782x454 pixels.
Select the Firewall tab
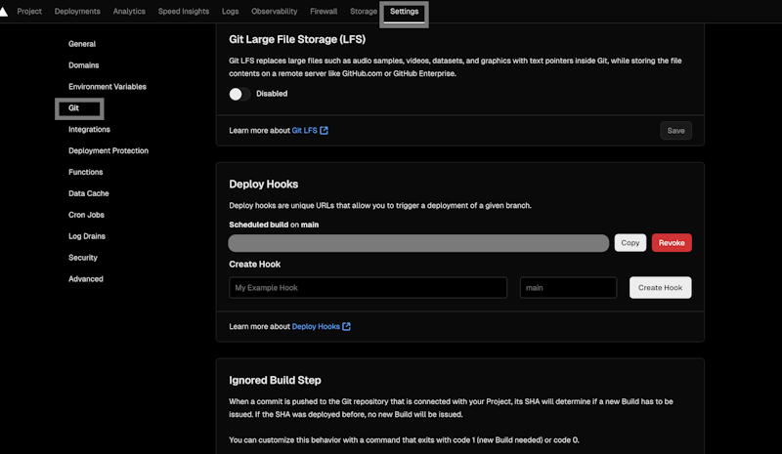(x=324, y=12)
